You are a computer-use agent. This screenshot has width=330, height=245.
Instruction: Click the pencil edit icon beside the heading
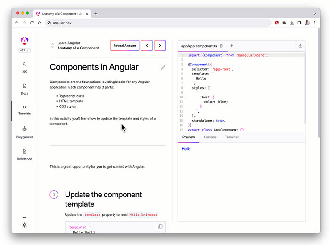click(163, 67)
